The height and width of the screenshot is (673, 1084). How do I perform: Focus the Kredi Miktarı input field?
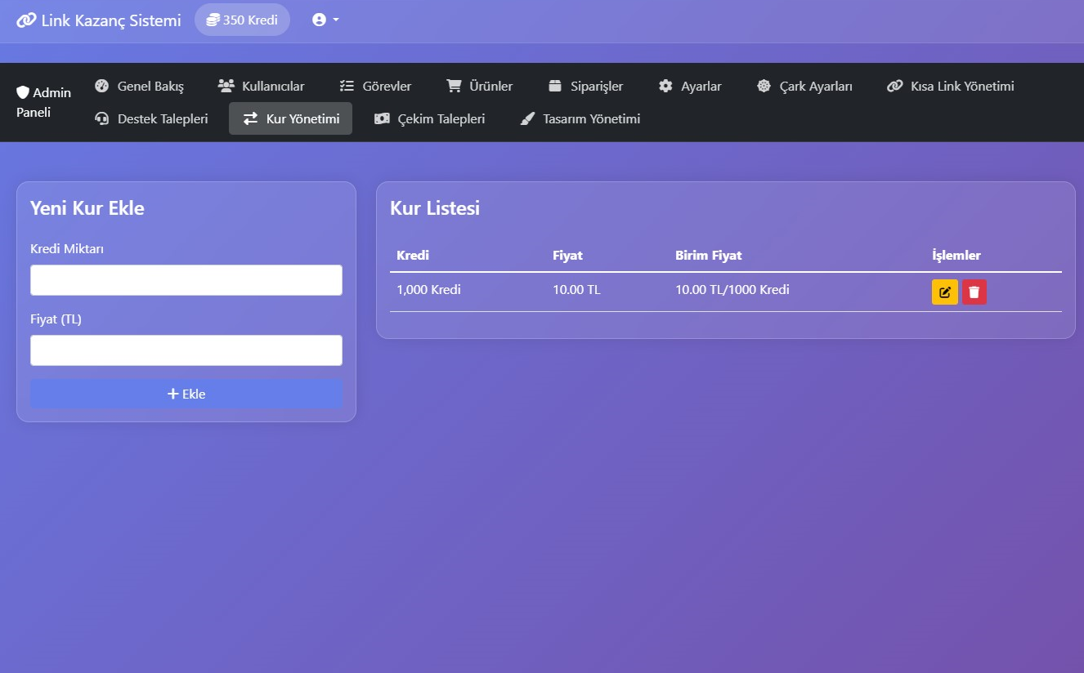point(186,280)
